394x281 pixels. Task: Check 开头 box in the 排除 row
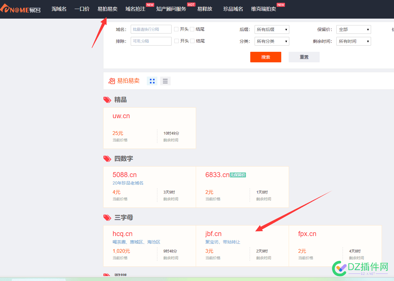coord(176,41)
